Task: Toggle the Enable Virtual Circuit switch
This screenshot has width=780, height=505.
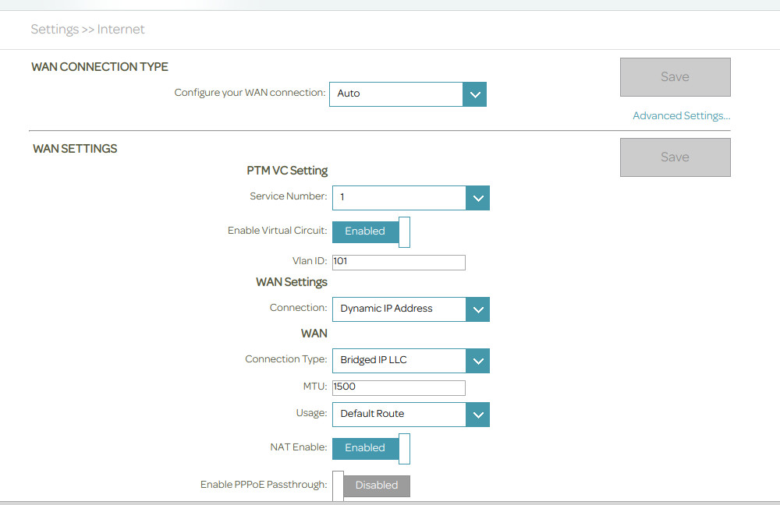Action: 371,231
